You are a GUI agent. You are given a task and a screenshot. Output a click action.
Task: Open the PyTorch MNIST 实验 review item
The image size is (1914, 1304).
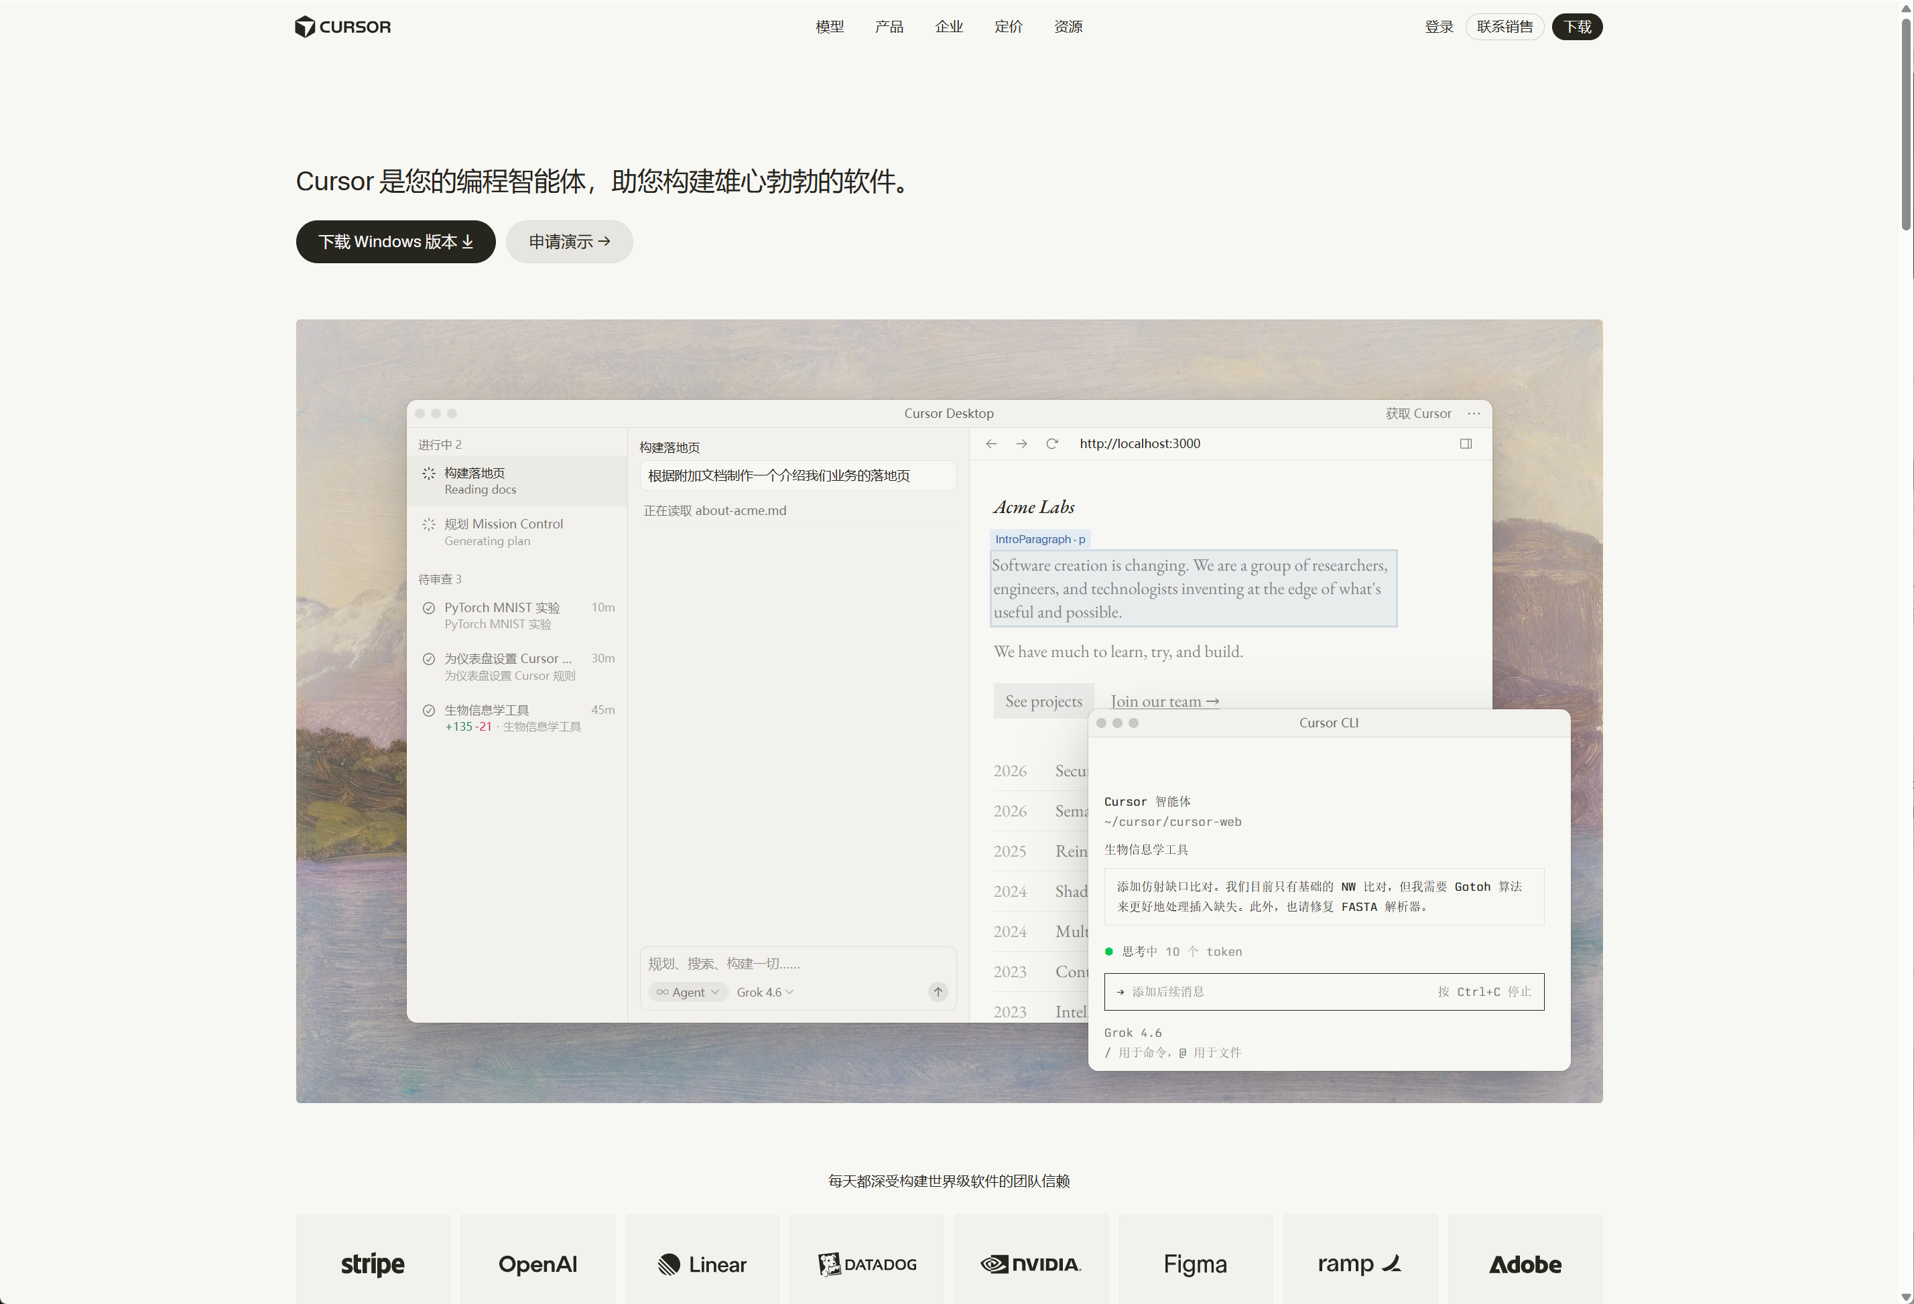click(x=517, y=615)
